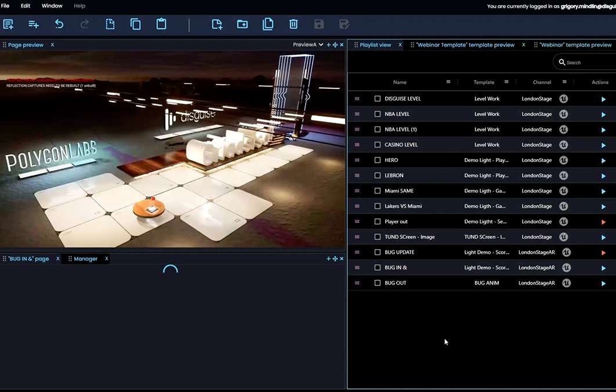Click the copy toolbar icon
The width and height of the screenshot is (616, 392).
point(136,24)
